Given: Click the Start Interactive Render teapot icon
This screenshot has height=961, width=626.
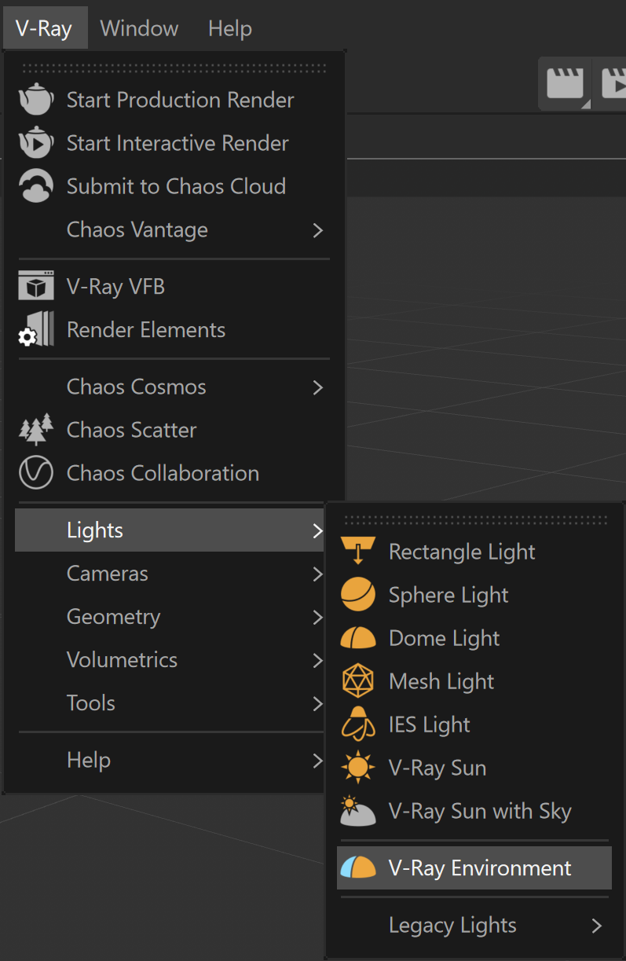Looking at the screenshot, I should [36, 143].
